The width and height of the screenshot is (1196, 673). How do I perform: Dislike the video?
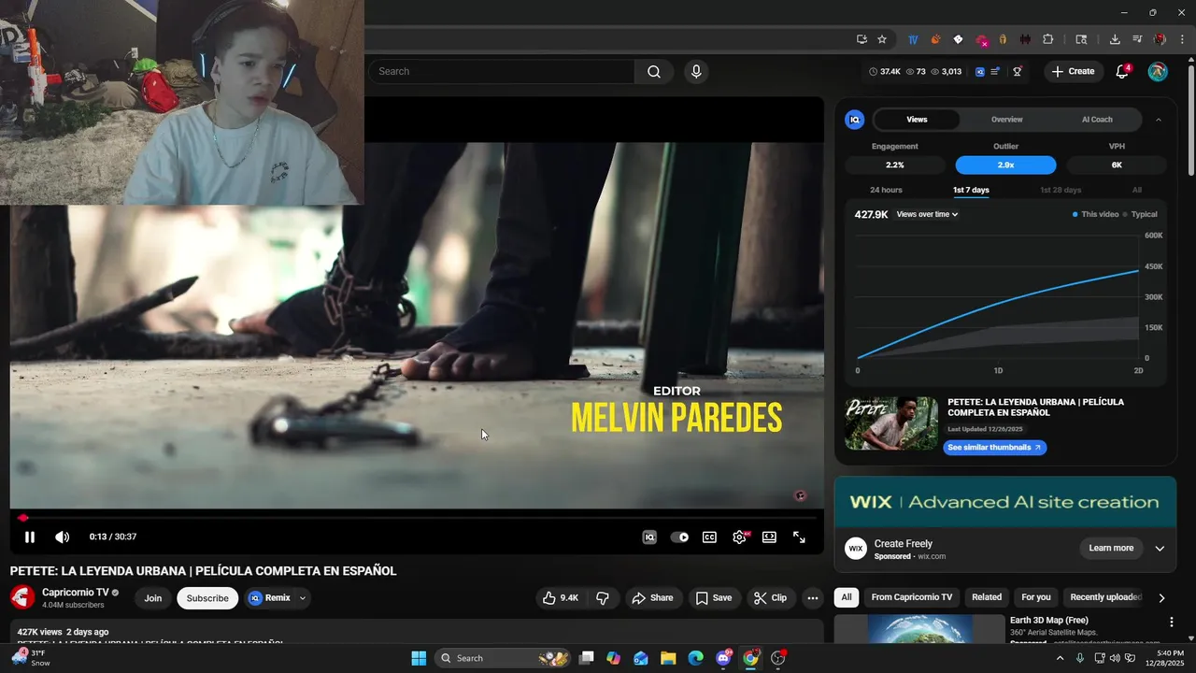click(603, 598)
